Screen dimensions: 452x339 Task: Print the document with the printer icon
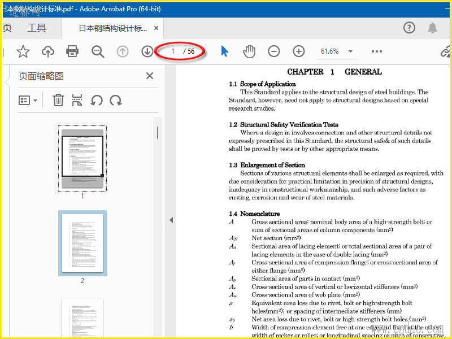tap(72, 51)
